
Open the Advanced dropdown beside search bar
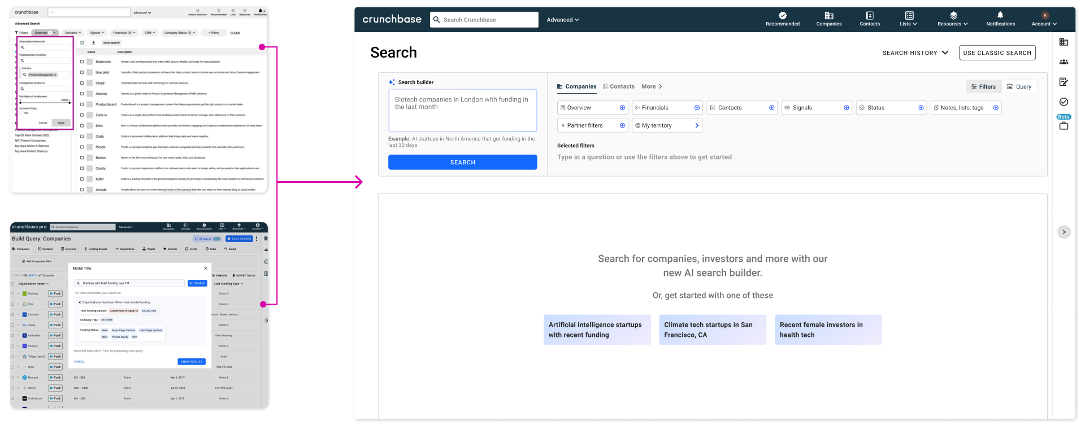pos(562,20)
